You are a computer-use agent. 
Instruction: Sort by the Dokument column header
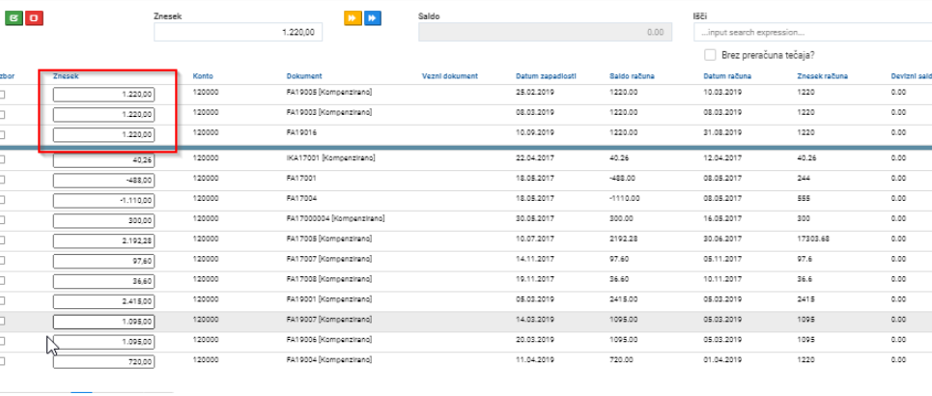(x=304, y=76)
